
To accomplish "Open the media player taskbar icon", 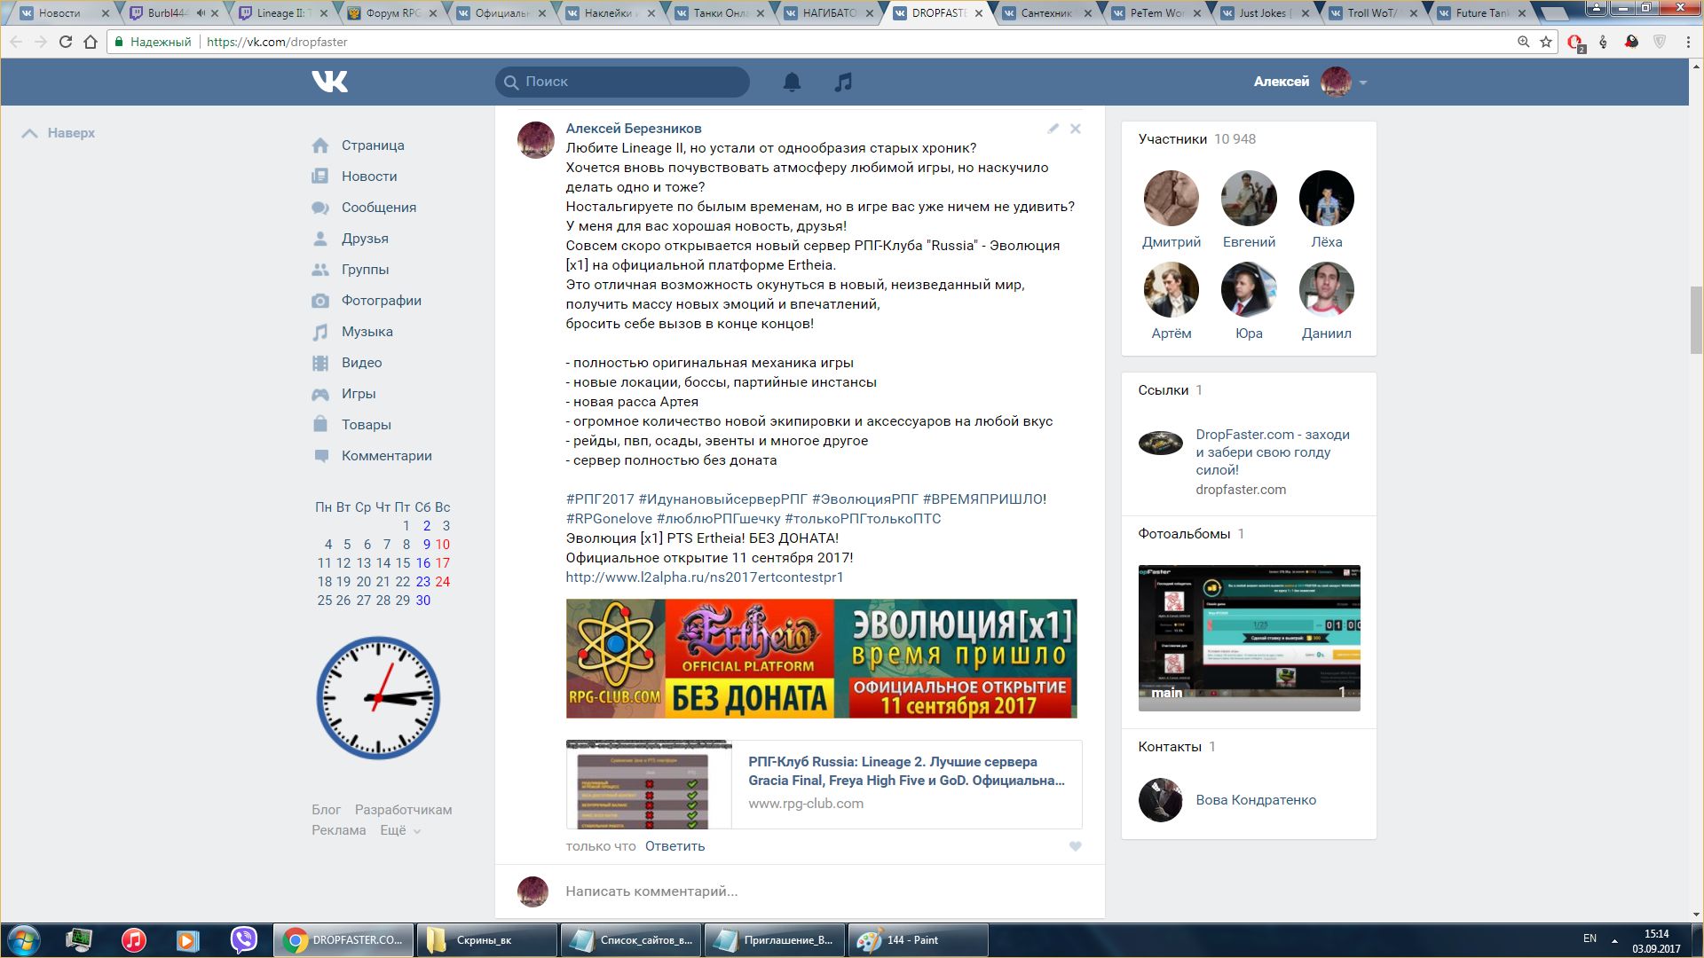I will click(188, 940).
